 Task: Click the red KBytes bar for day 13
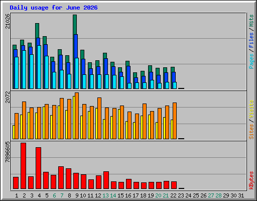coord(106,180)
